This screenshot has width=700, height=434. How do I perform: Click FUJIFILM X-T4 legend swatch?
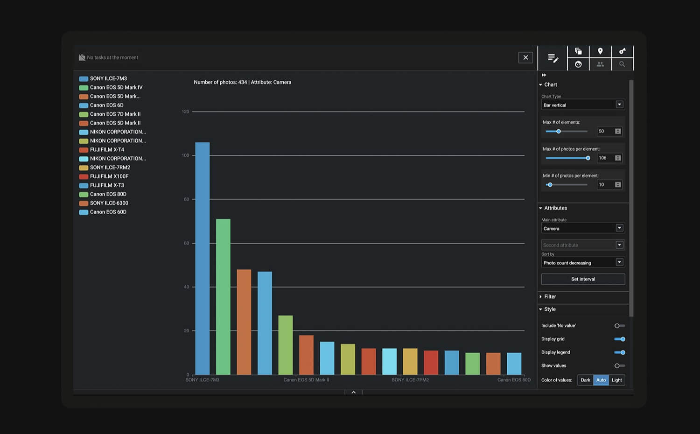tap(84, 150)
